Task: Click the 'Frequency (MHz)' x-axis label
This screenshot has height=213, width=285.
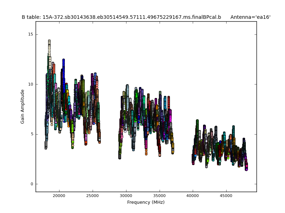Action: click(146, 202)
